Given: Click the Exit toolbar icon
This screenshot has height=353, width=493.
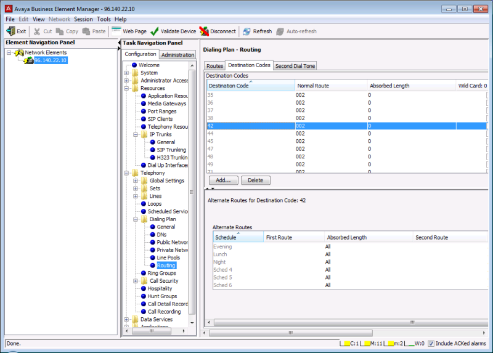Looking at the screenshot, I should tap(10, 31).
